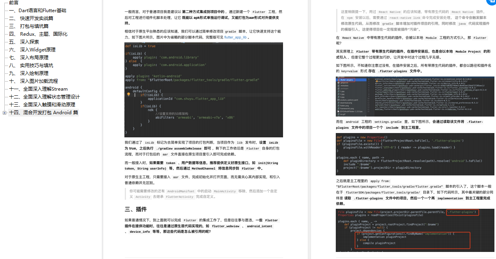Open 十一、全面深入理解Stream bookmark
The image size is (496, 259).
coord(38,89)
